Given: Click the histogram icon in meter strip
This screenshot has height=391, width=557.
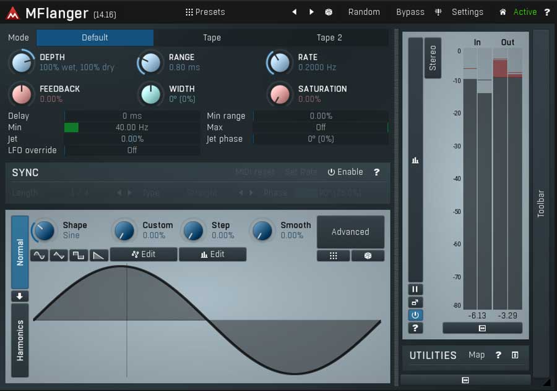Looking at the screenshot, I should pos(415,160).
